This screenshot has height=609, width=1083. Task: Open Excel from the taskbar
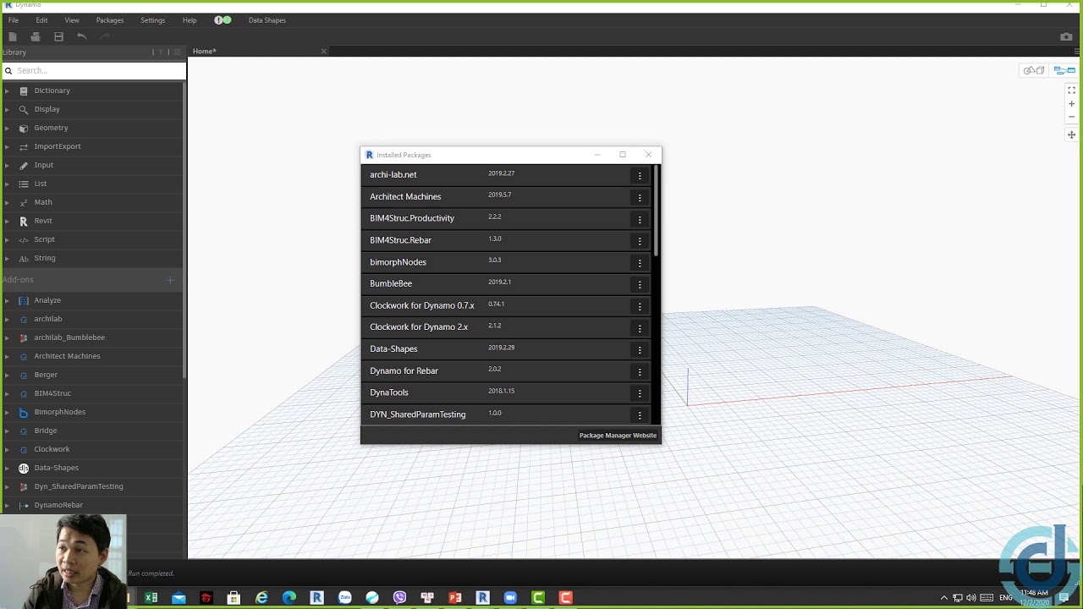point(151,598)
